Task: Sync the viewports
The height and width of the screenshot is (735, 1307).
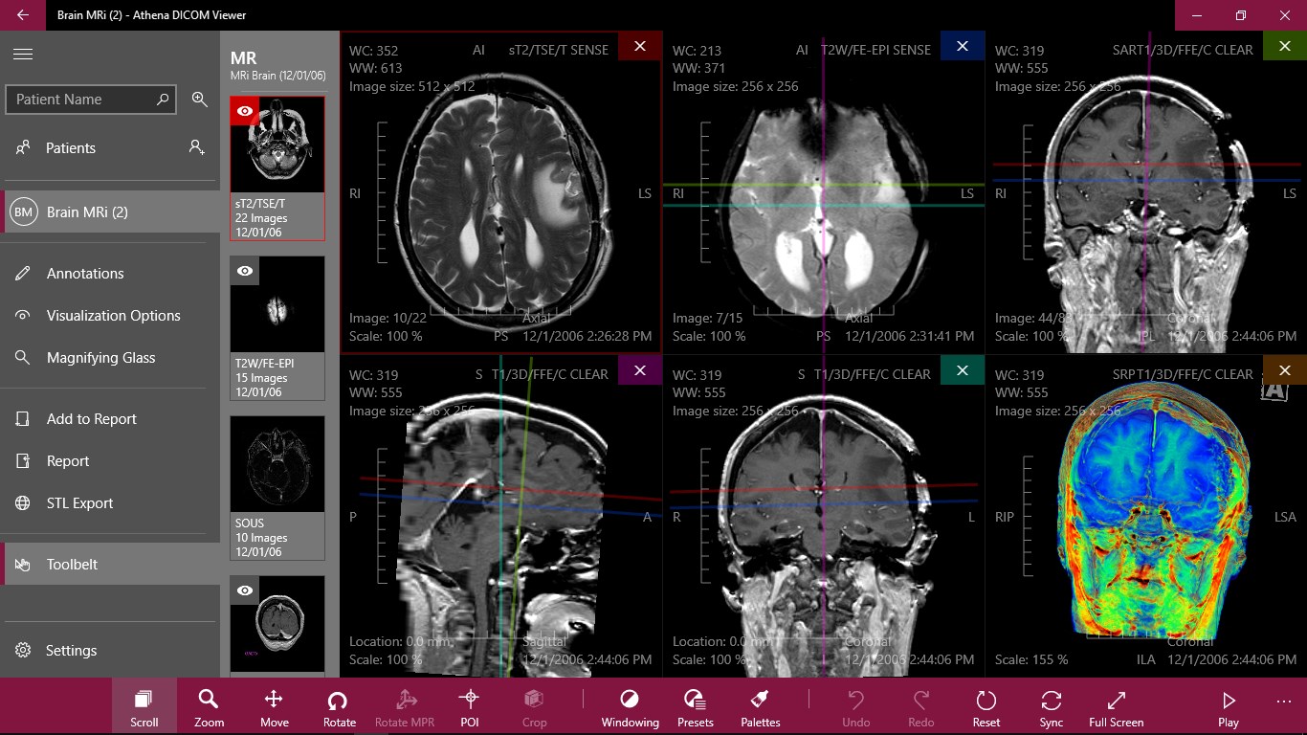Action: (1052, 706)
